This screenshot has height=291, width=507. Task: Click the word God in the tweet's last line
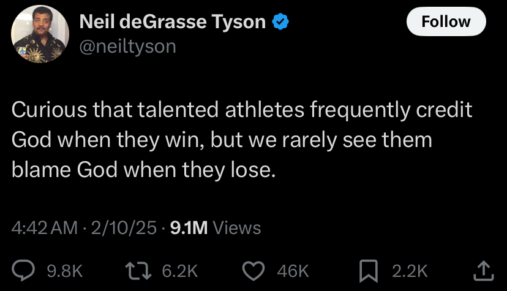(x=97, y=170)
